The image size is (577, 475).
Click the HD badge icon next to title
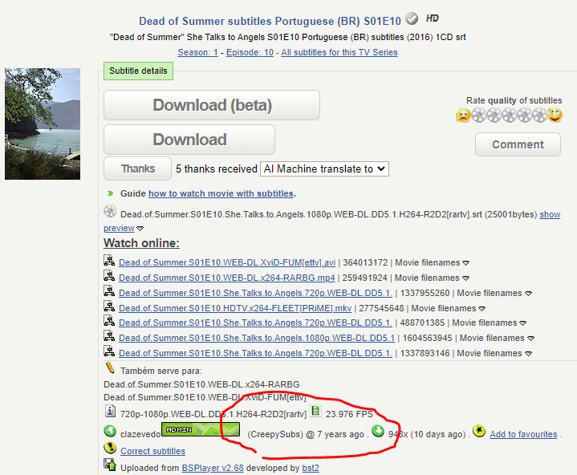pyautogui.click(x=433, y=18)
